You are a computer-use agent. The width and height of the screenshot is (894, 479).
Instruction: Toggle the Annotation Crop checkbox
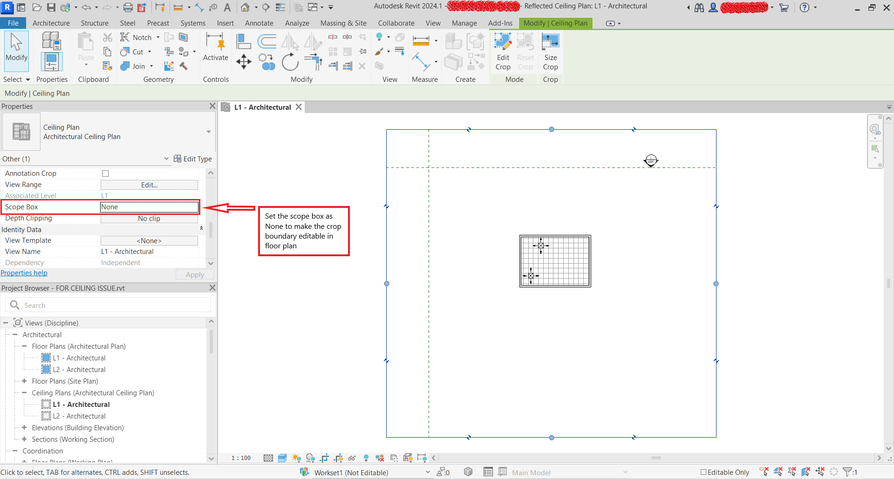point(105,173)
